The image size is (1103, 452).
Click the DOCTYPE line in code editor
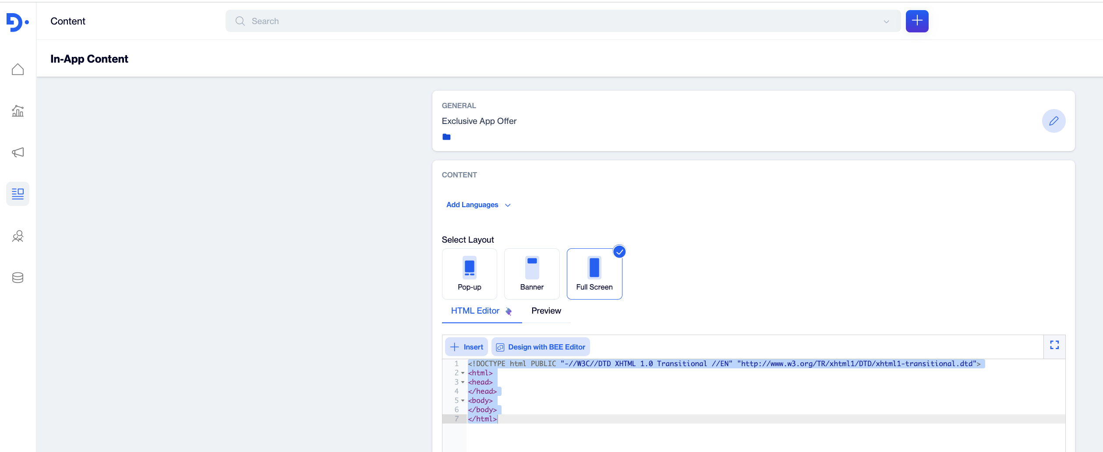[x=725, y=364]
